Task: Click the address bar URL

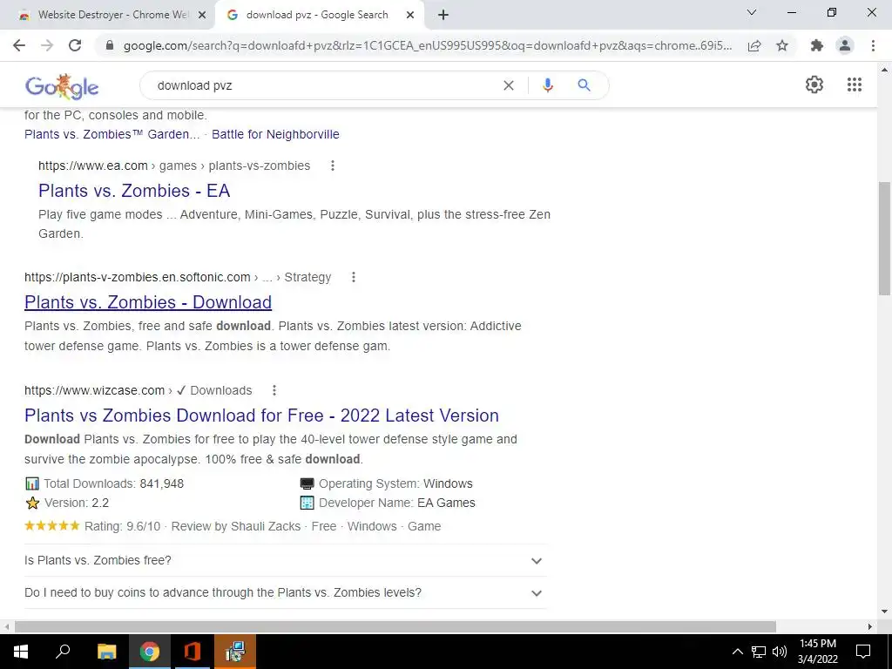Action: pyautogui.click(x=427, y=45)
